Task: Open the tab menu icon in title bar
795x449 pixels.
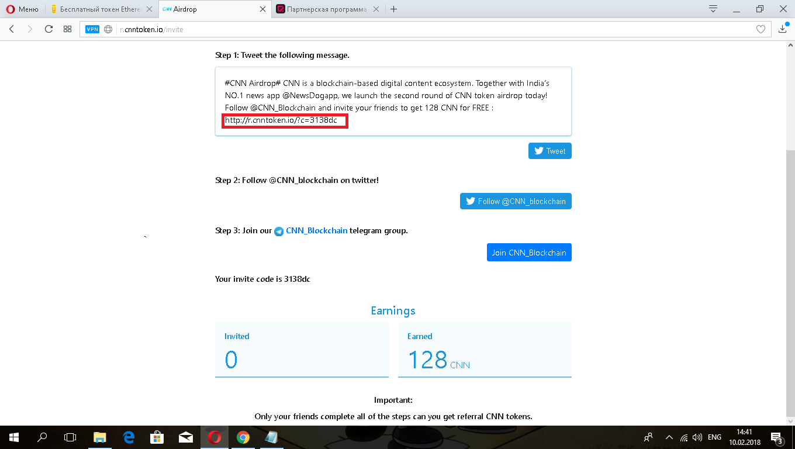Action: (x=713, y=9)
